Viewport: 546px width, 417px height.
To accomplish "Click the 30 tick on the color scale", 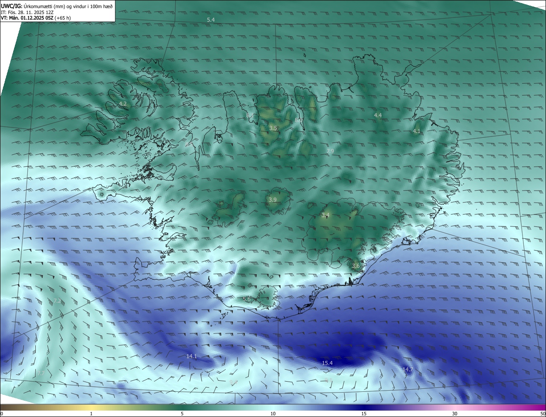I will (x=455, y=414).
